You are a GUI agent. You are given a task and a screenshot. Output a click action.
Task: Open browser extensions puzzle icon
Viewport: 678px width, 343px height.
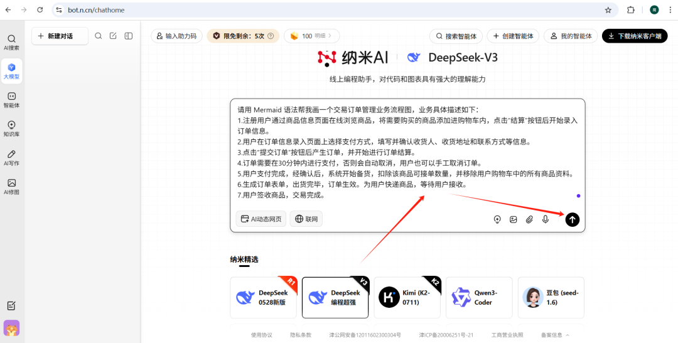631,10
